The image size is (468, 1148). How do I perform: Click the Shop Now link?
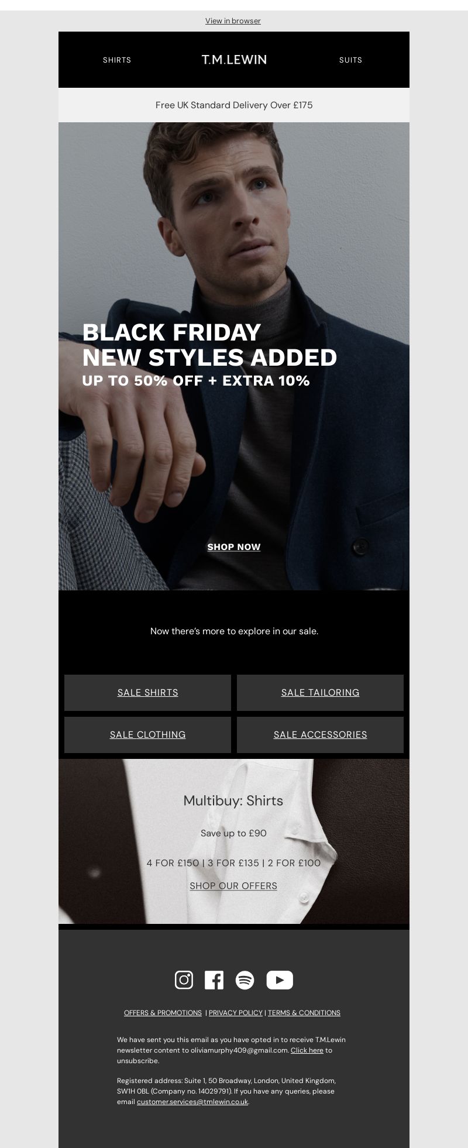[234, 547]
